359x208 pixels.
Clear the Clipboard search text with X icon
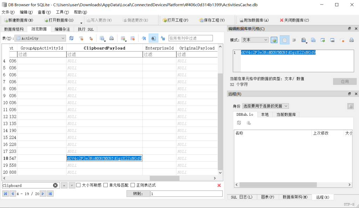tap(55, 185)
